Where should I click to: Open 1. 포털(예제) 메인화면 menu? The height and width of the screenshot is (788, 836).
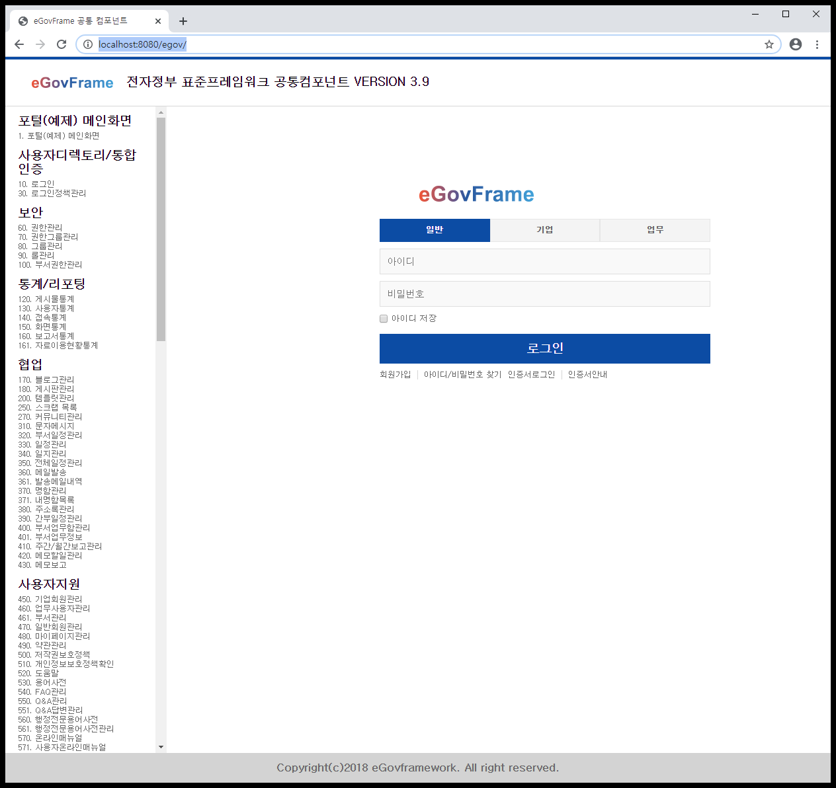(59, 136)
